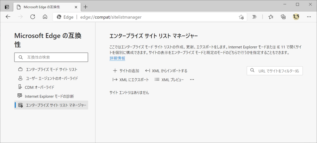
Task: Click XML プレビュー button
Action: click(x=169, y=80)
